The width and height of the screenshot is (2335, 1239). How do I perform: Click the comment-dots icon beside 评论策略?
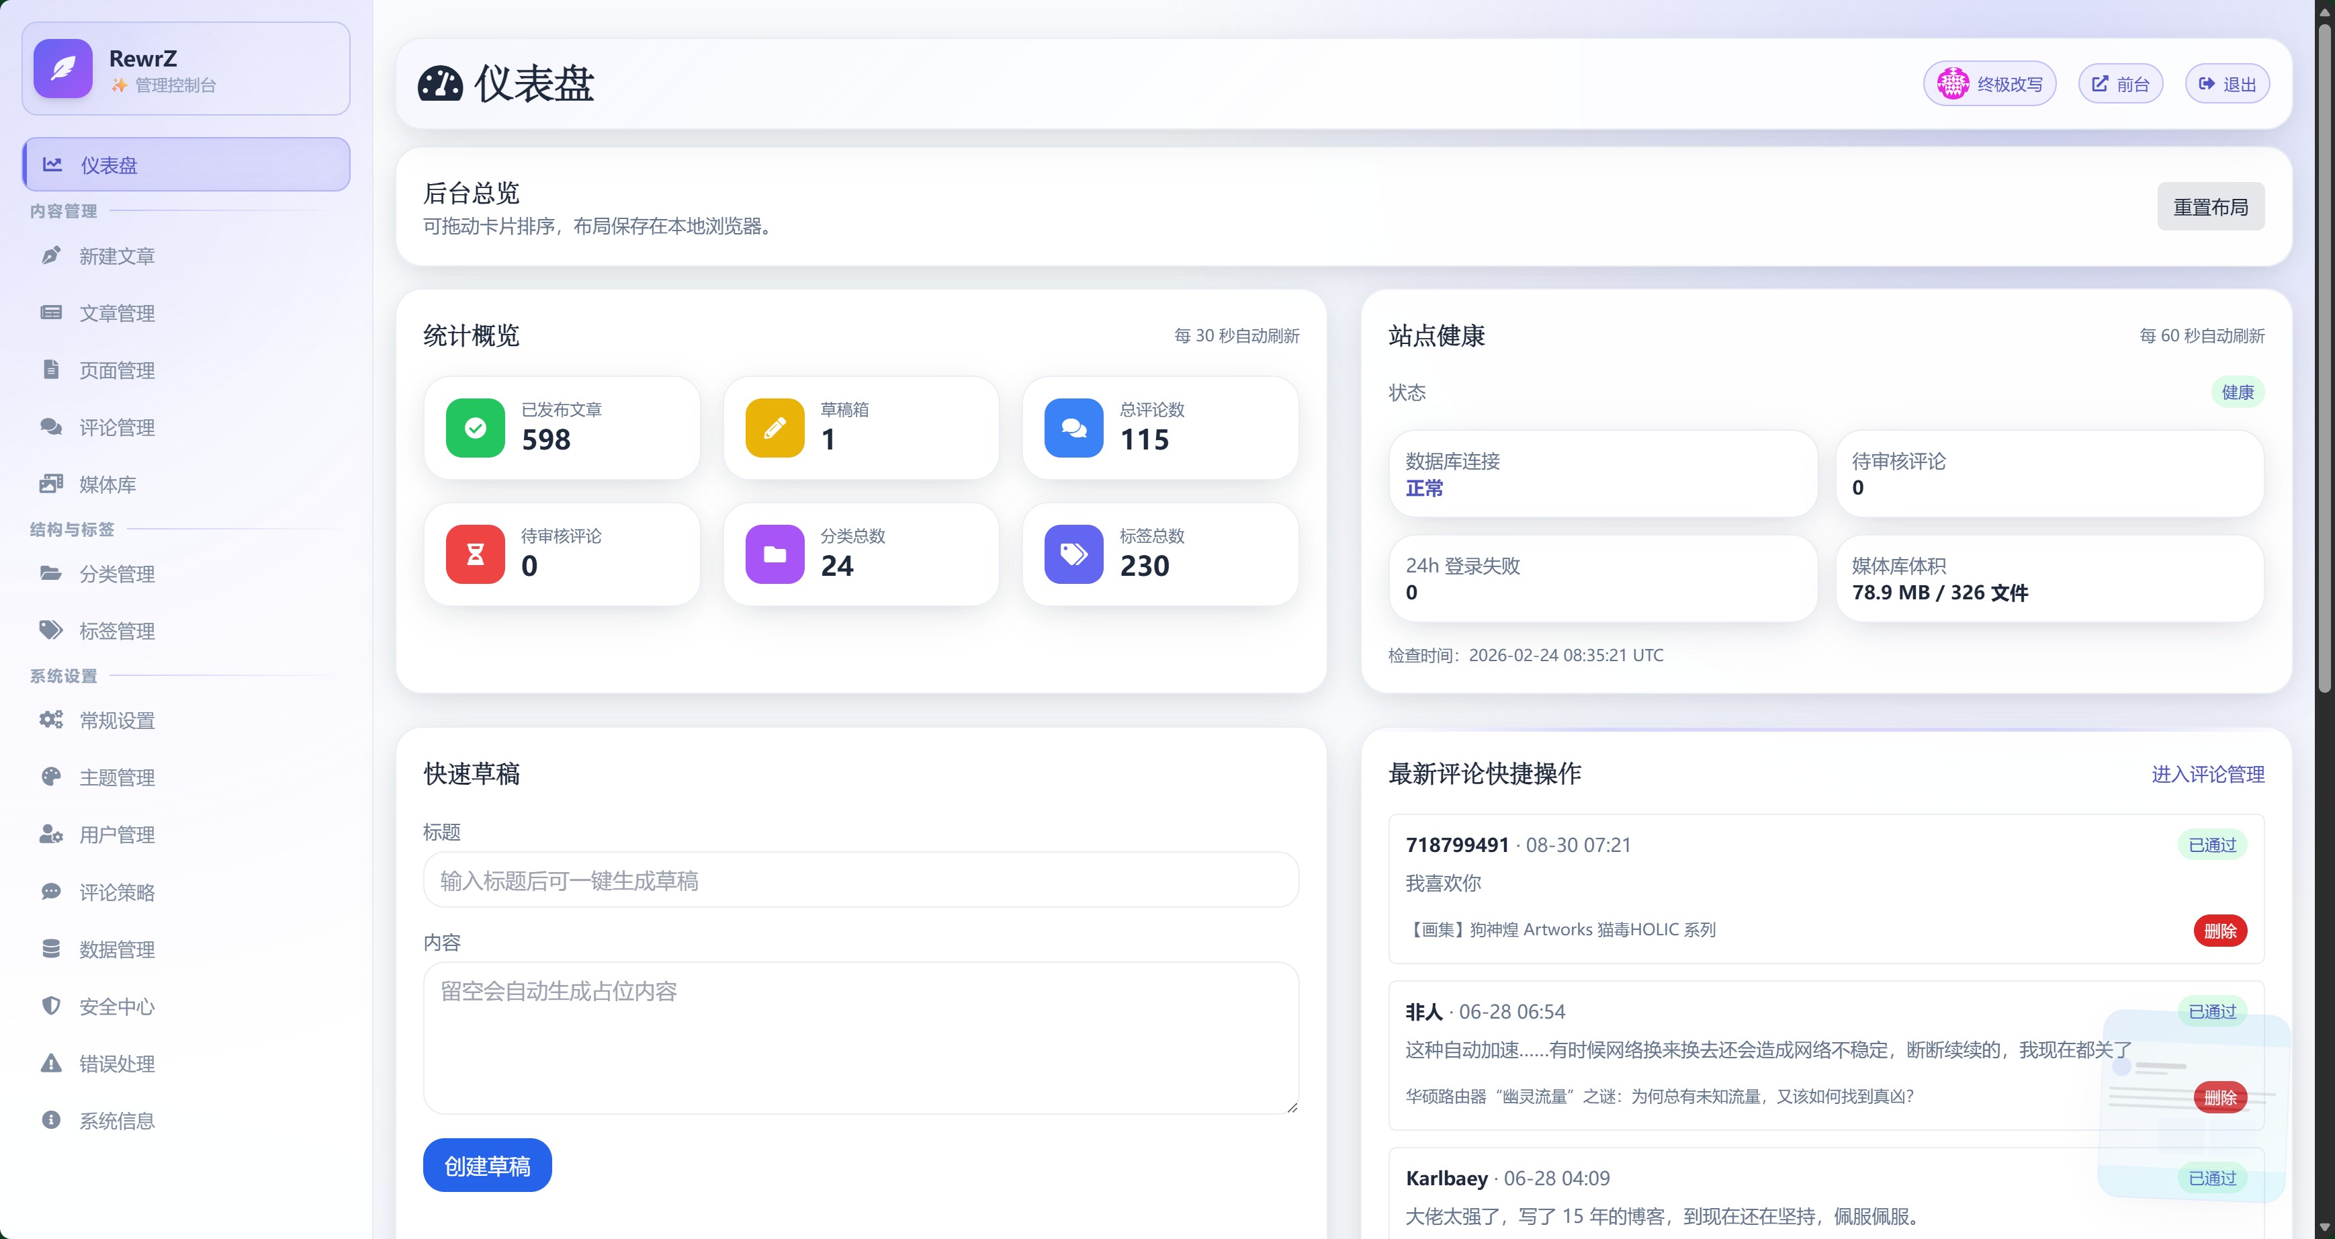(x=52, y=892)
